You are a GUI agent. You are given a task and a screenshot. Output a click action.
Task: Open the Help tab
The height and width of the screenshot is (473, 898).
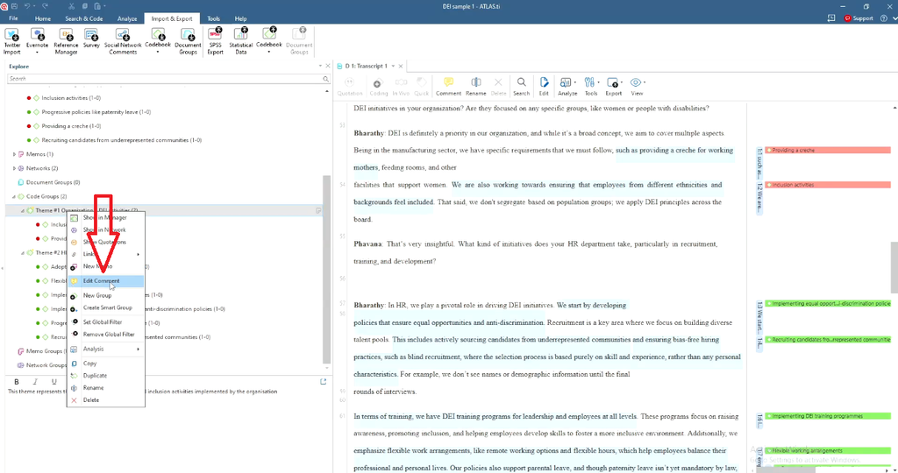tap(240, 18)
